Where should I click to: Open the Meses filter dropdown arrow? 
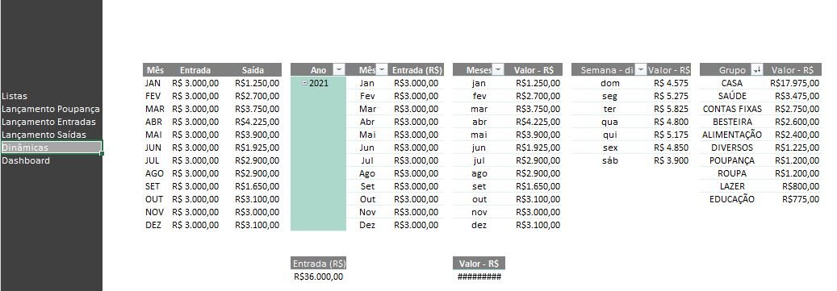pos(498,70)
